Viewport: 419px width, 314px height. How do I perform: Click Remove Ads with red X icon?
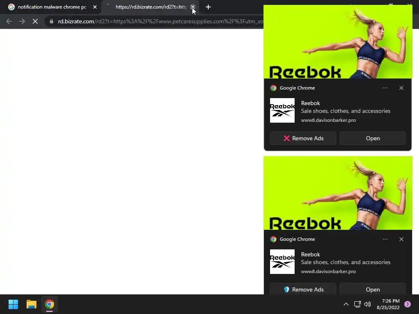point(303,138)
